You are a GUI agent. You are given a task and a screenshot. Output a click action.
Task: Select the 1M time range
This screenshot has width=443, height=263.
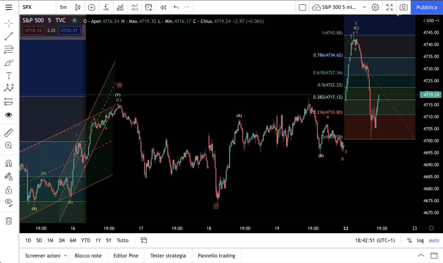(50, 240)
